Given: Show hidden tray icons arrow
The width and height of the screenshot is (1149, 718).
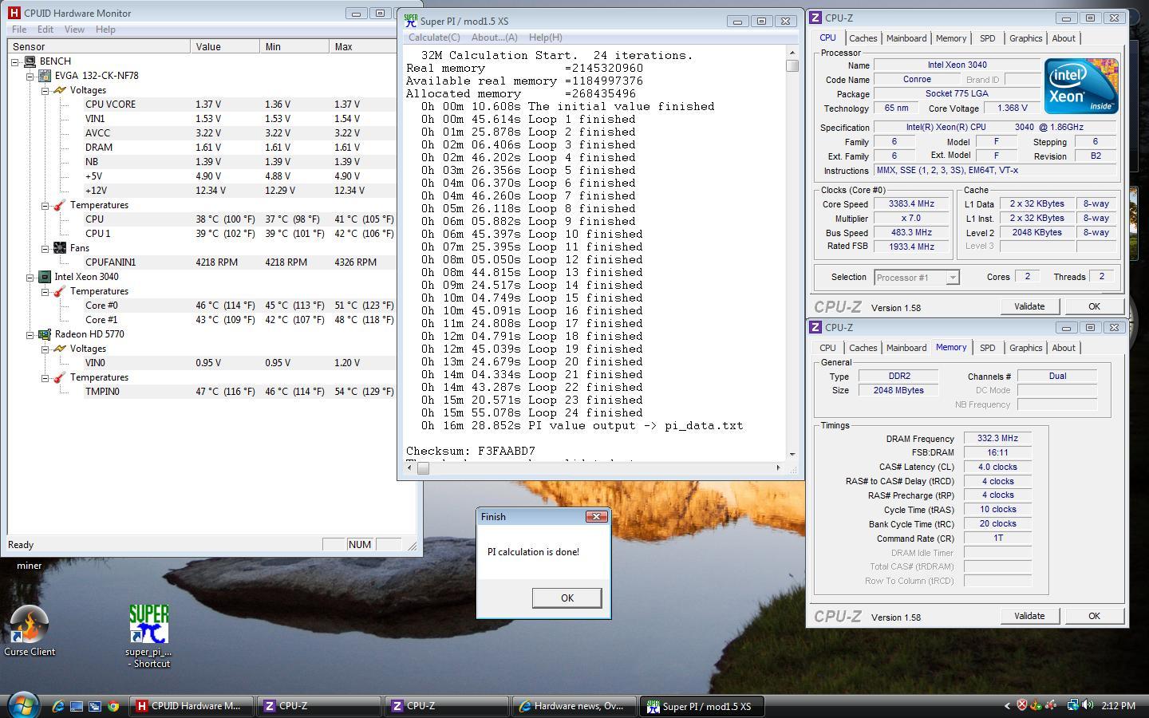Looking at the screenshot, I should pos(1006,705).
